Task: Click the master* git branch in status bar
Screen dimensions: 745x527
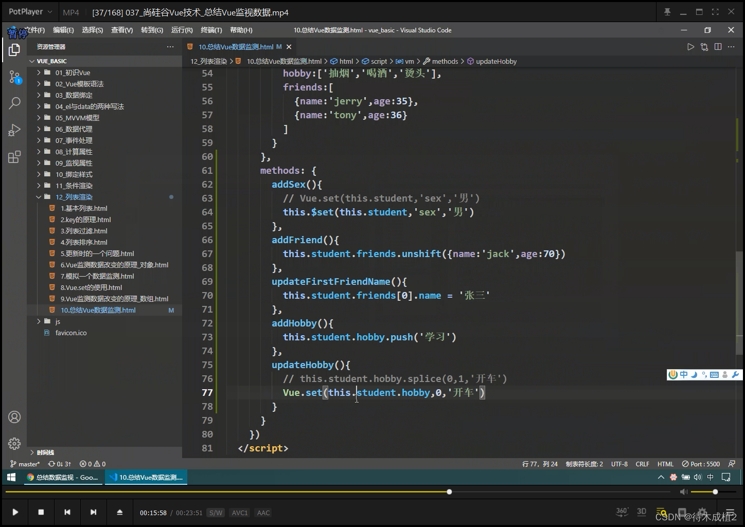Action: point(25,464)
